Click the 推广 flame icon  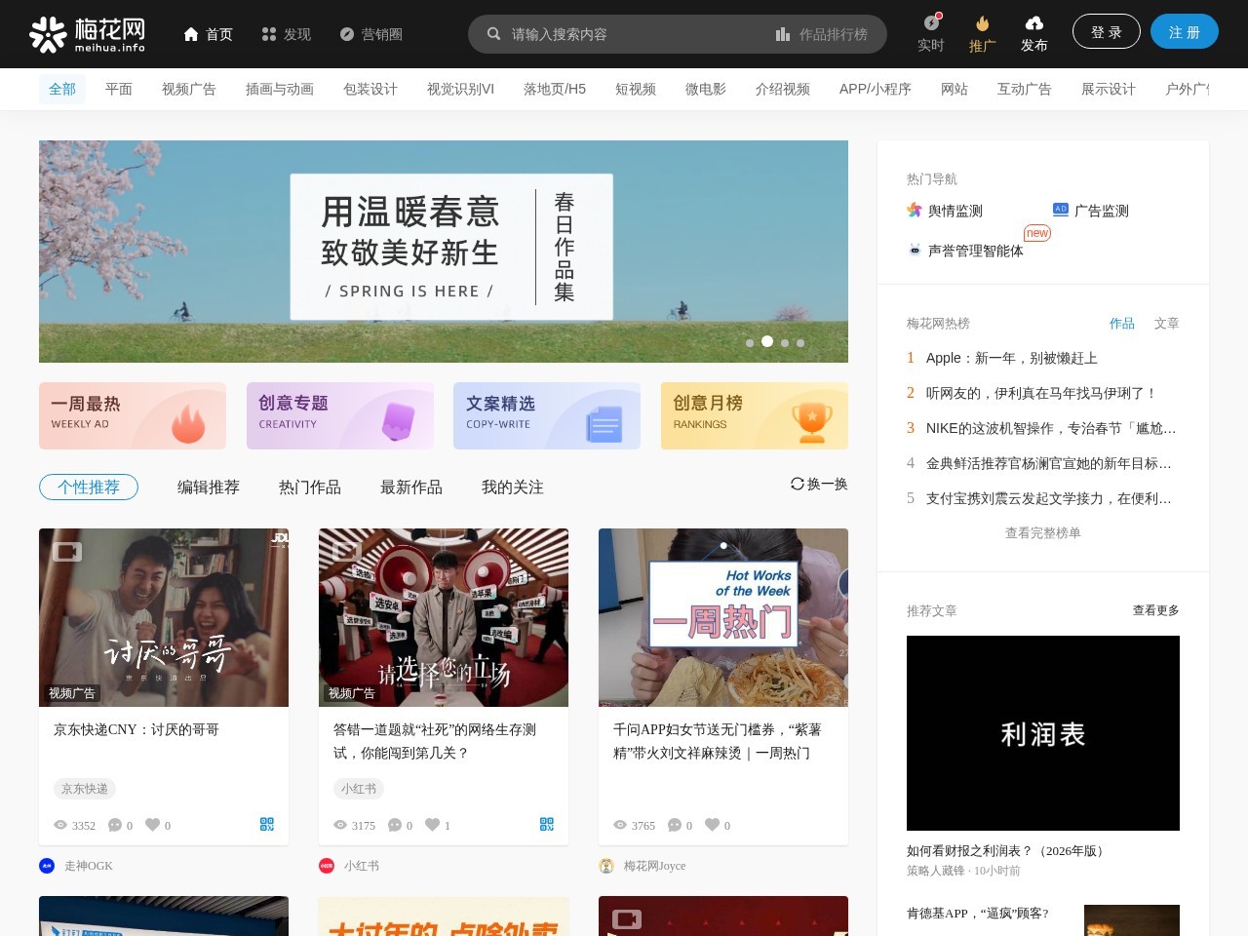[982, 23]
